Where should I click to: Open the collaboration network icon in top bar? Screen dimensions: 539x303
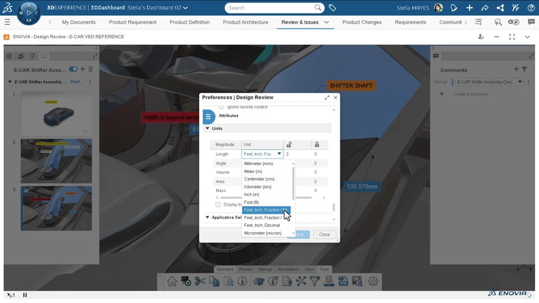[500, 7]
